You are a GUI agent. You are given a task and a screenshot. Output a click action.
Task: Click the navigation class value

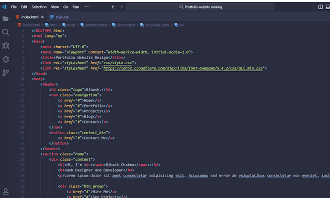click(86, 95)
